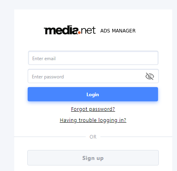Create an account via the Sign up button

93,158
